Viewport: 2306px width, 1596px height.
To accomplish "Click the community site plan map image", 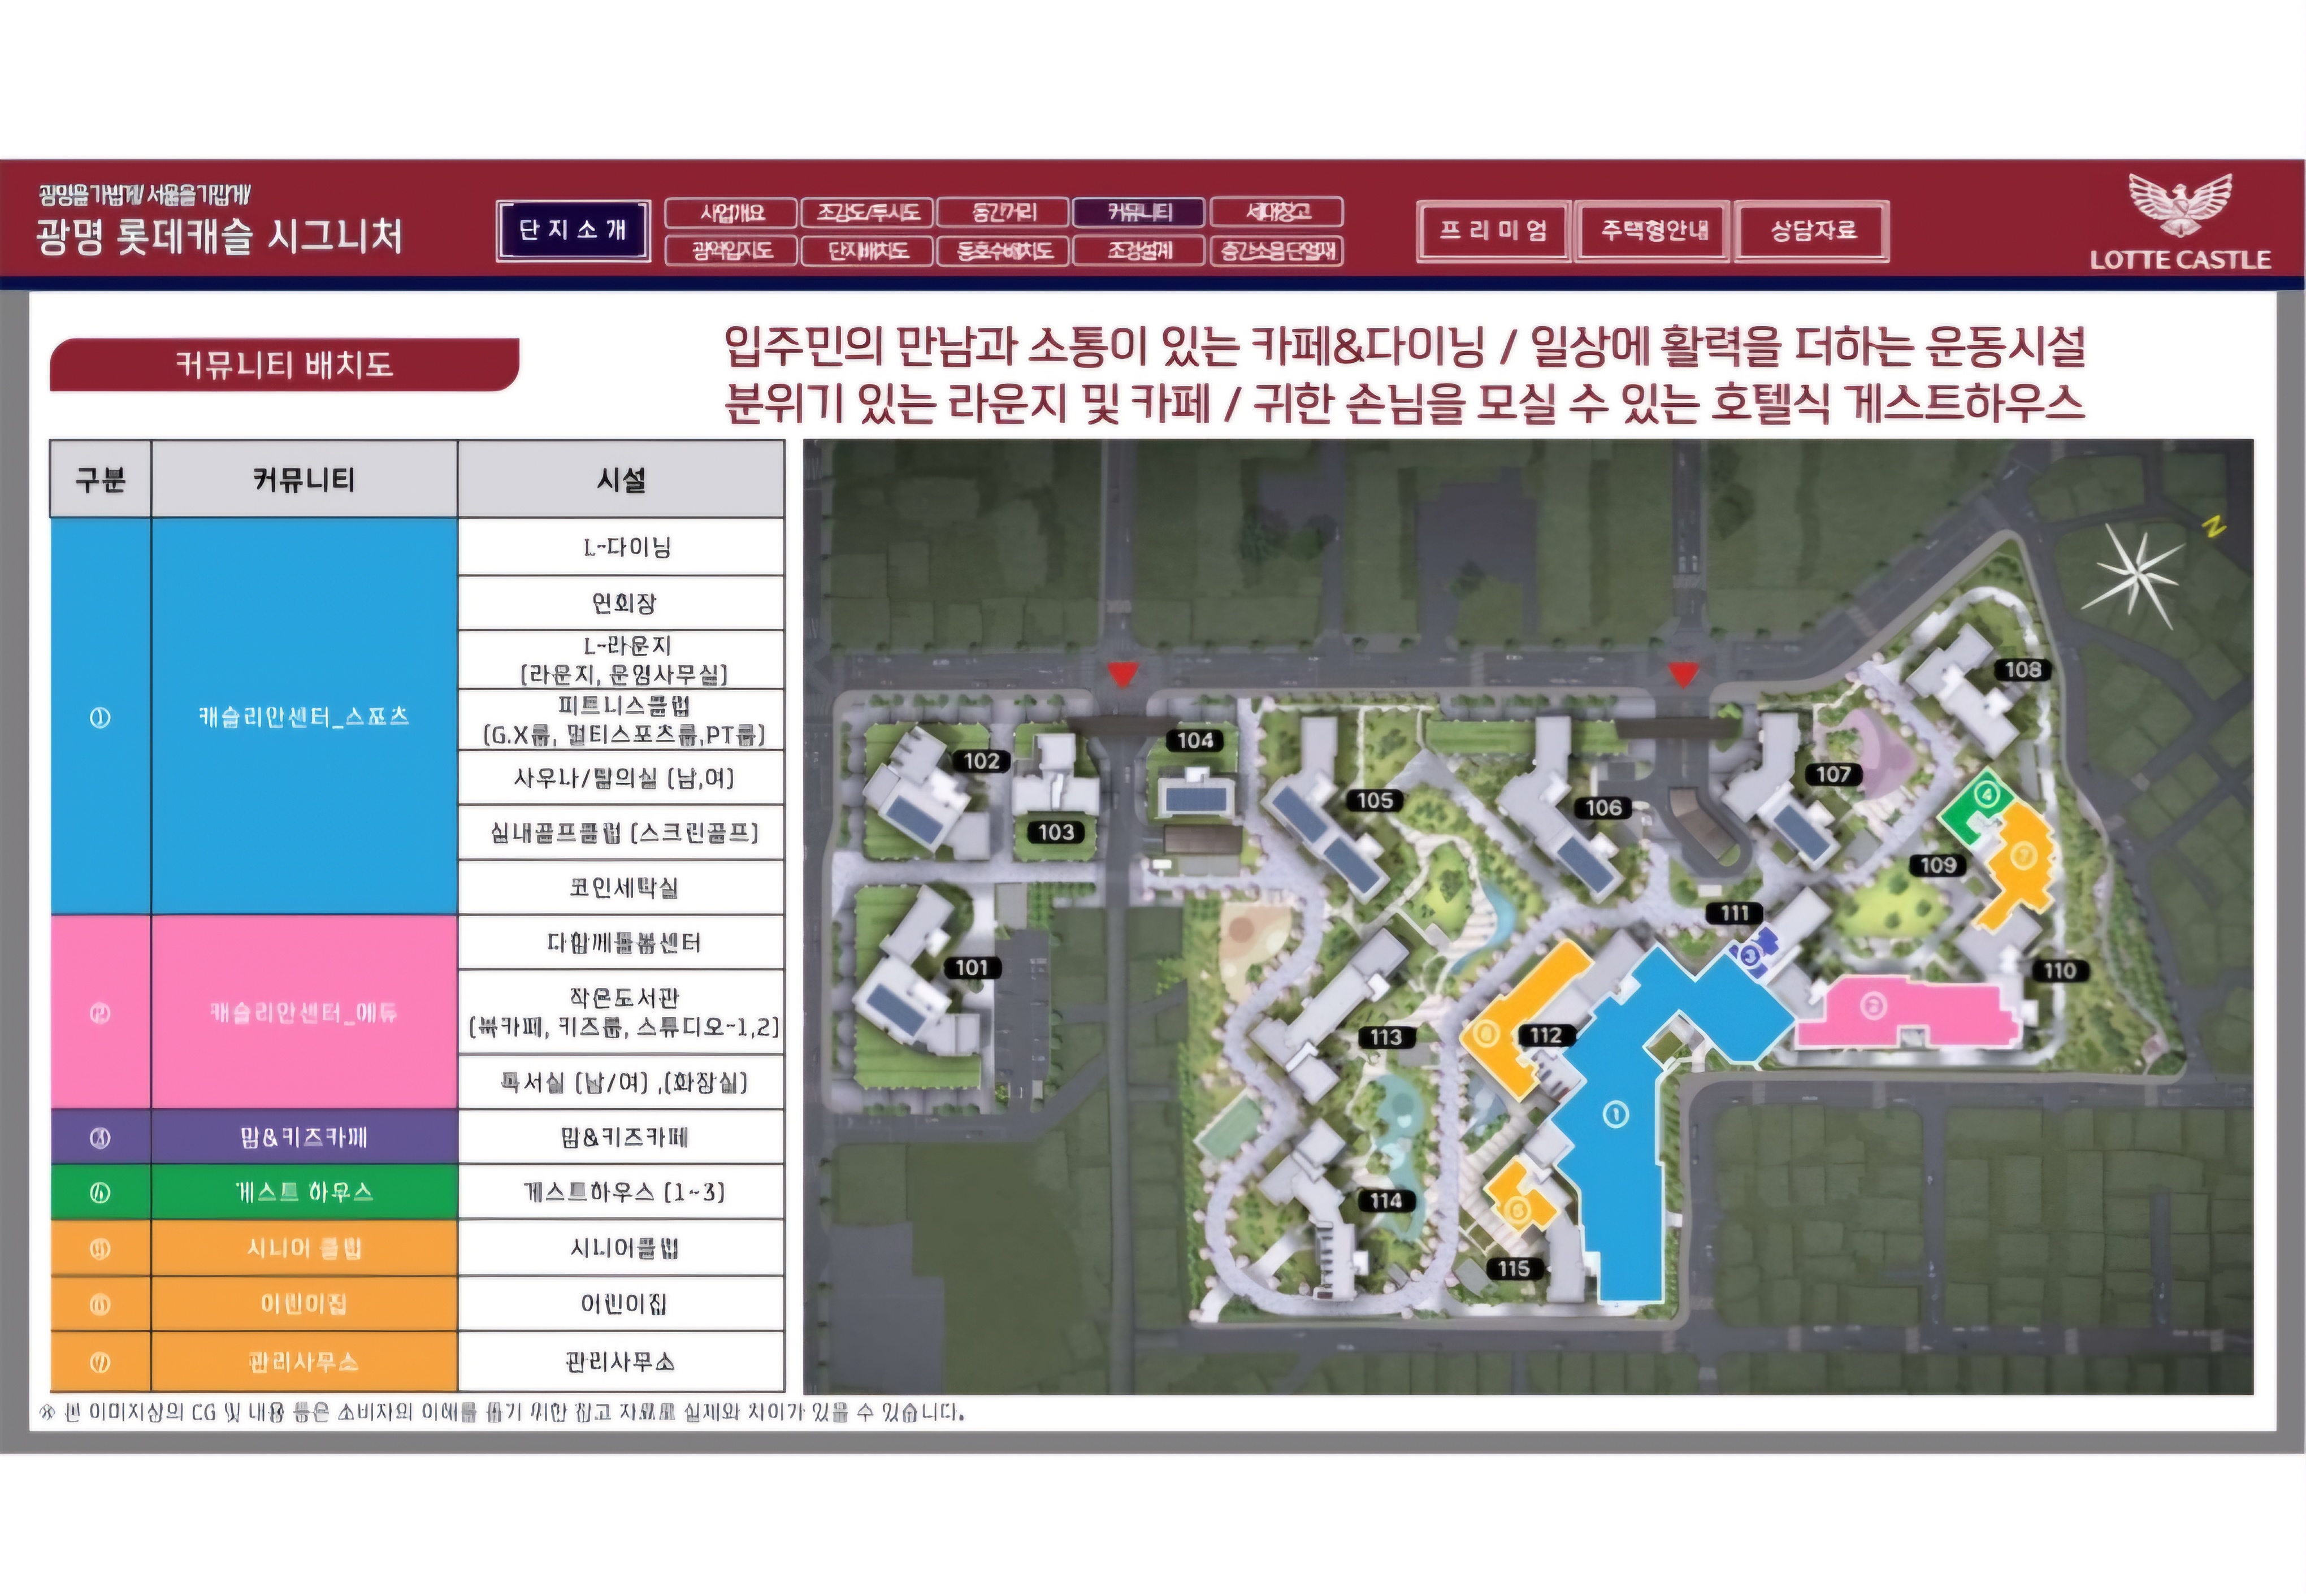I will point(1528,916).
